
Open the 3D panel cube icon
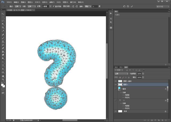tap(111, 28)
